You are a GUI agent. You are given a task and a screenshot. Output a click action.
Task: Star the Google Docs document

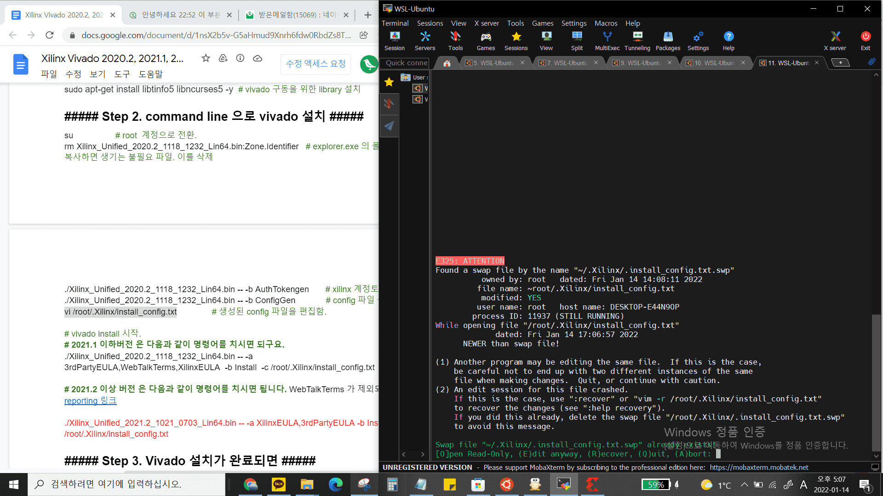click(206, 58)
